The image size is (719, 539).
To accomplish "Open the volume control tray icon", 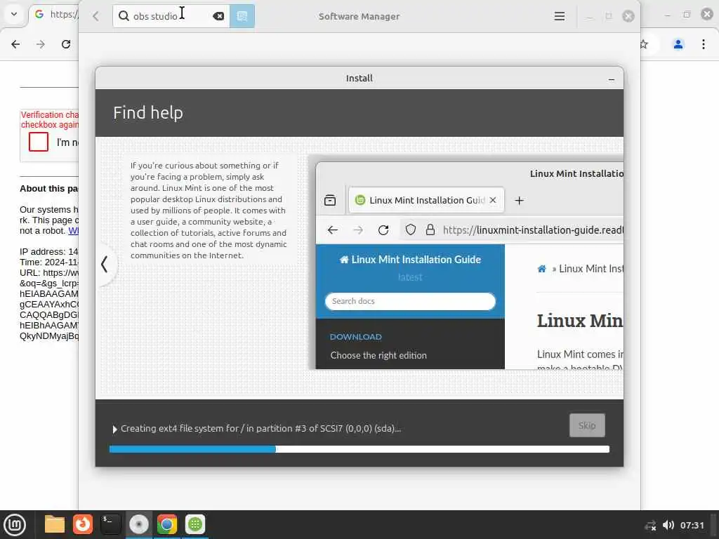I will [668, 525].
